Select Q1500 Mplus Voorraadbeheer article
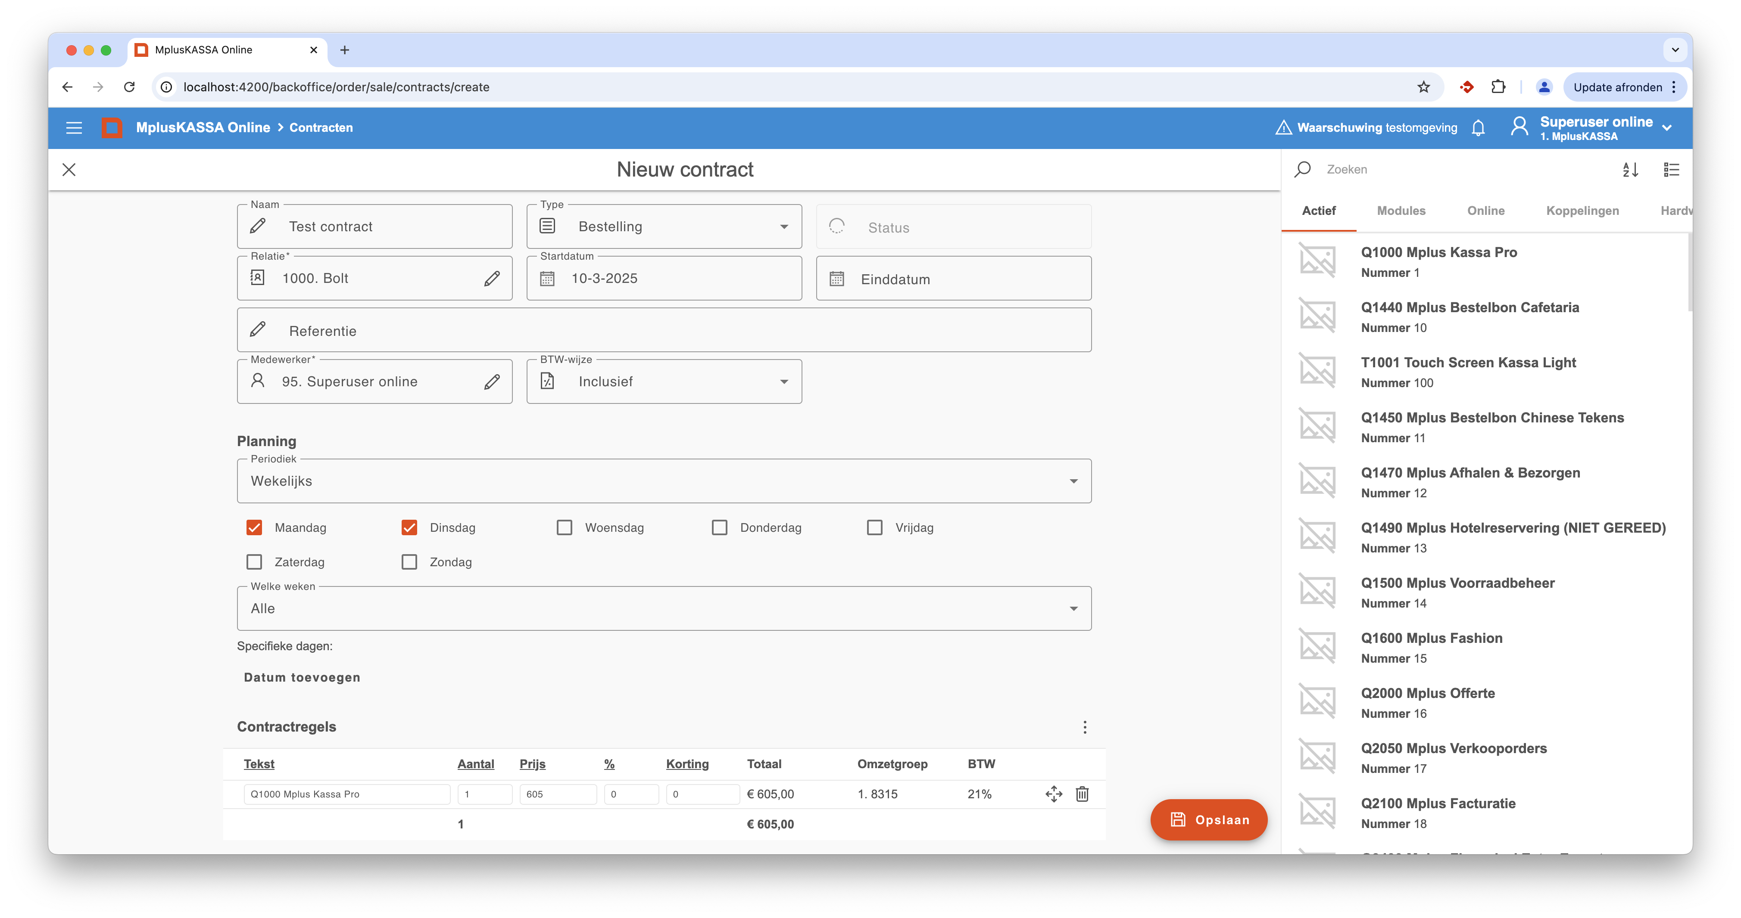This screenshot has height=918, width=1741. tap(1484, 592)
